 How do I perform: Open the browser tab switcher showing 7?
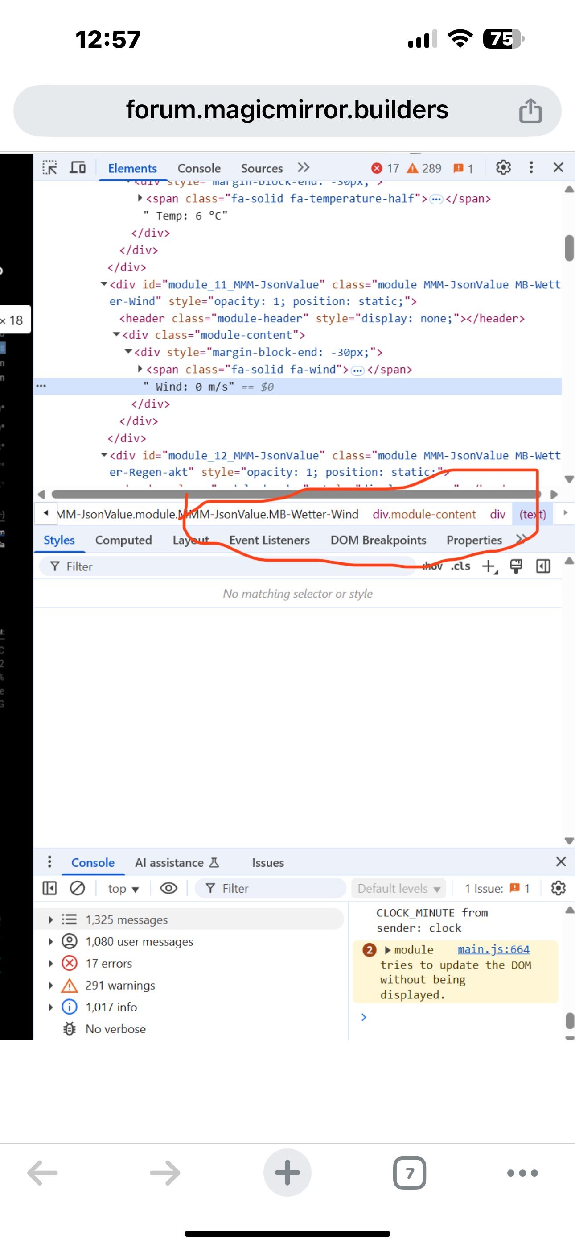(410, 1173)
